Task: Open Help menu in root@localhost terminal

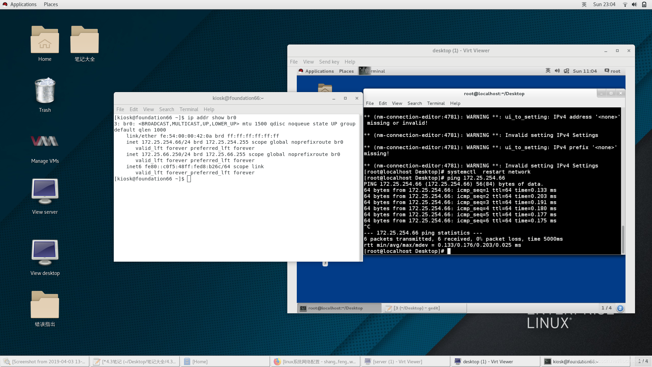Action: [455, 103]
